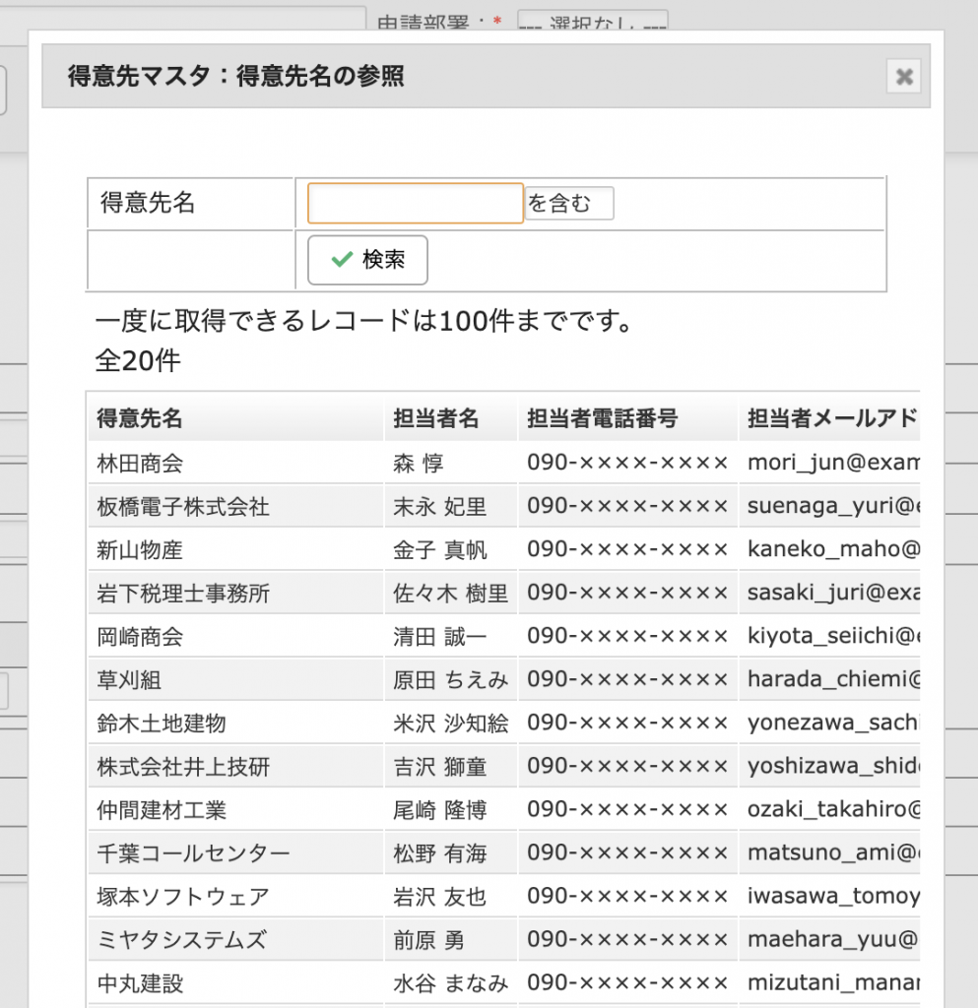Focus the 得意先名 search input field
Viewport: 978px width, 1008px height.
(416, 203)
